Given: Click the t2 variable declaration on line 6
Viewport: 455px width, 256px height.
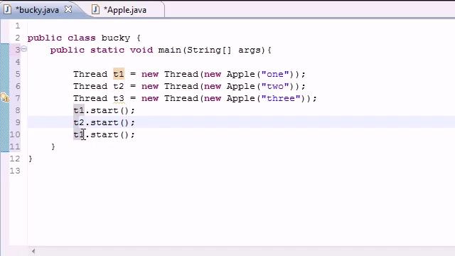Looking at the screenshot, I should (x=119, y=86).
